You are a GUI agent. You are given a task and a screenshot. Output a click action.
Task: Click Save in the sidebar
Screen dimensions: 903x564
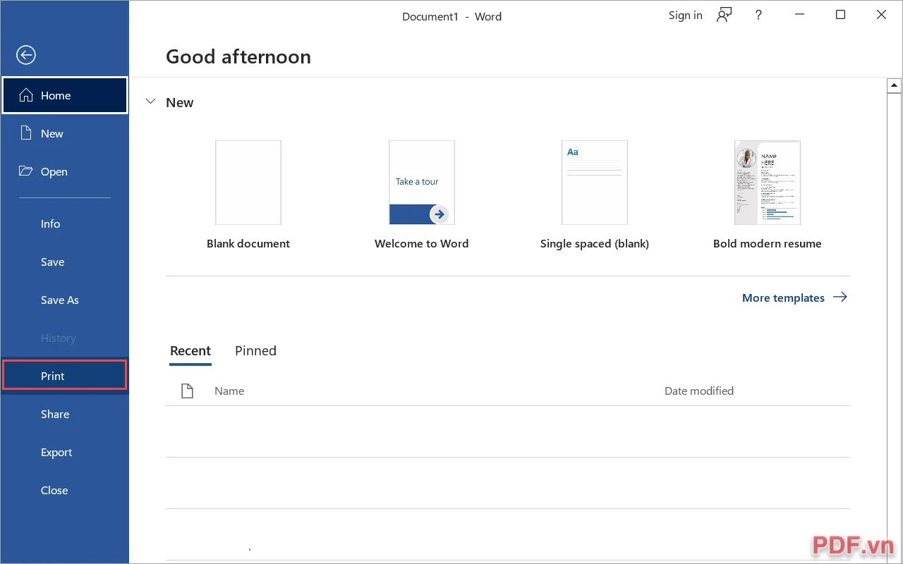64,262
